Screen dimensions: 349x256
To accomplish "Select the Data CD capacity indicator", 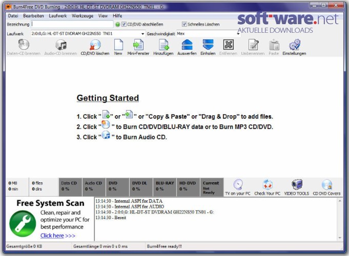I will (x=70, y=187).
